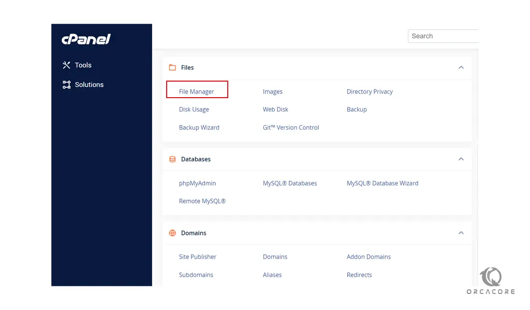Image resolution: width=530 pixels, height=310 pixels.
Task: Open Solutions in the sidebar
Action: 89,85
